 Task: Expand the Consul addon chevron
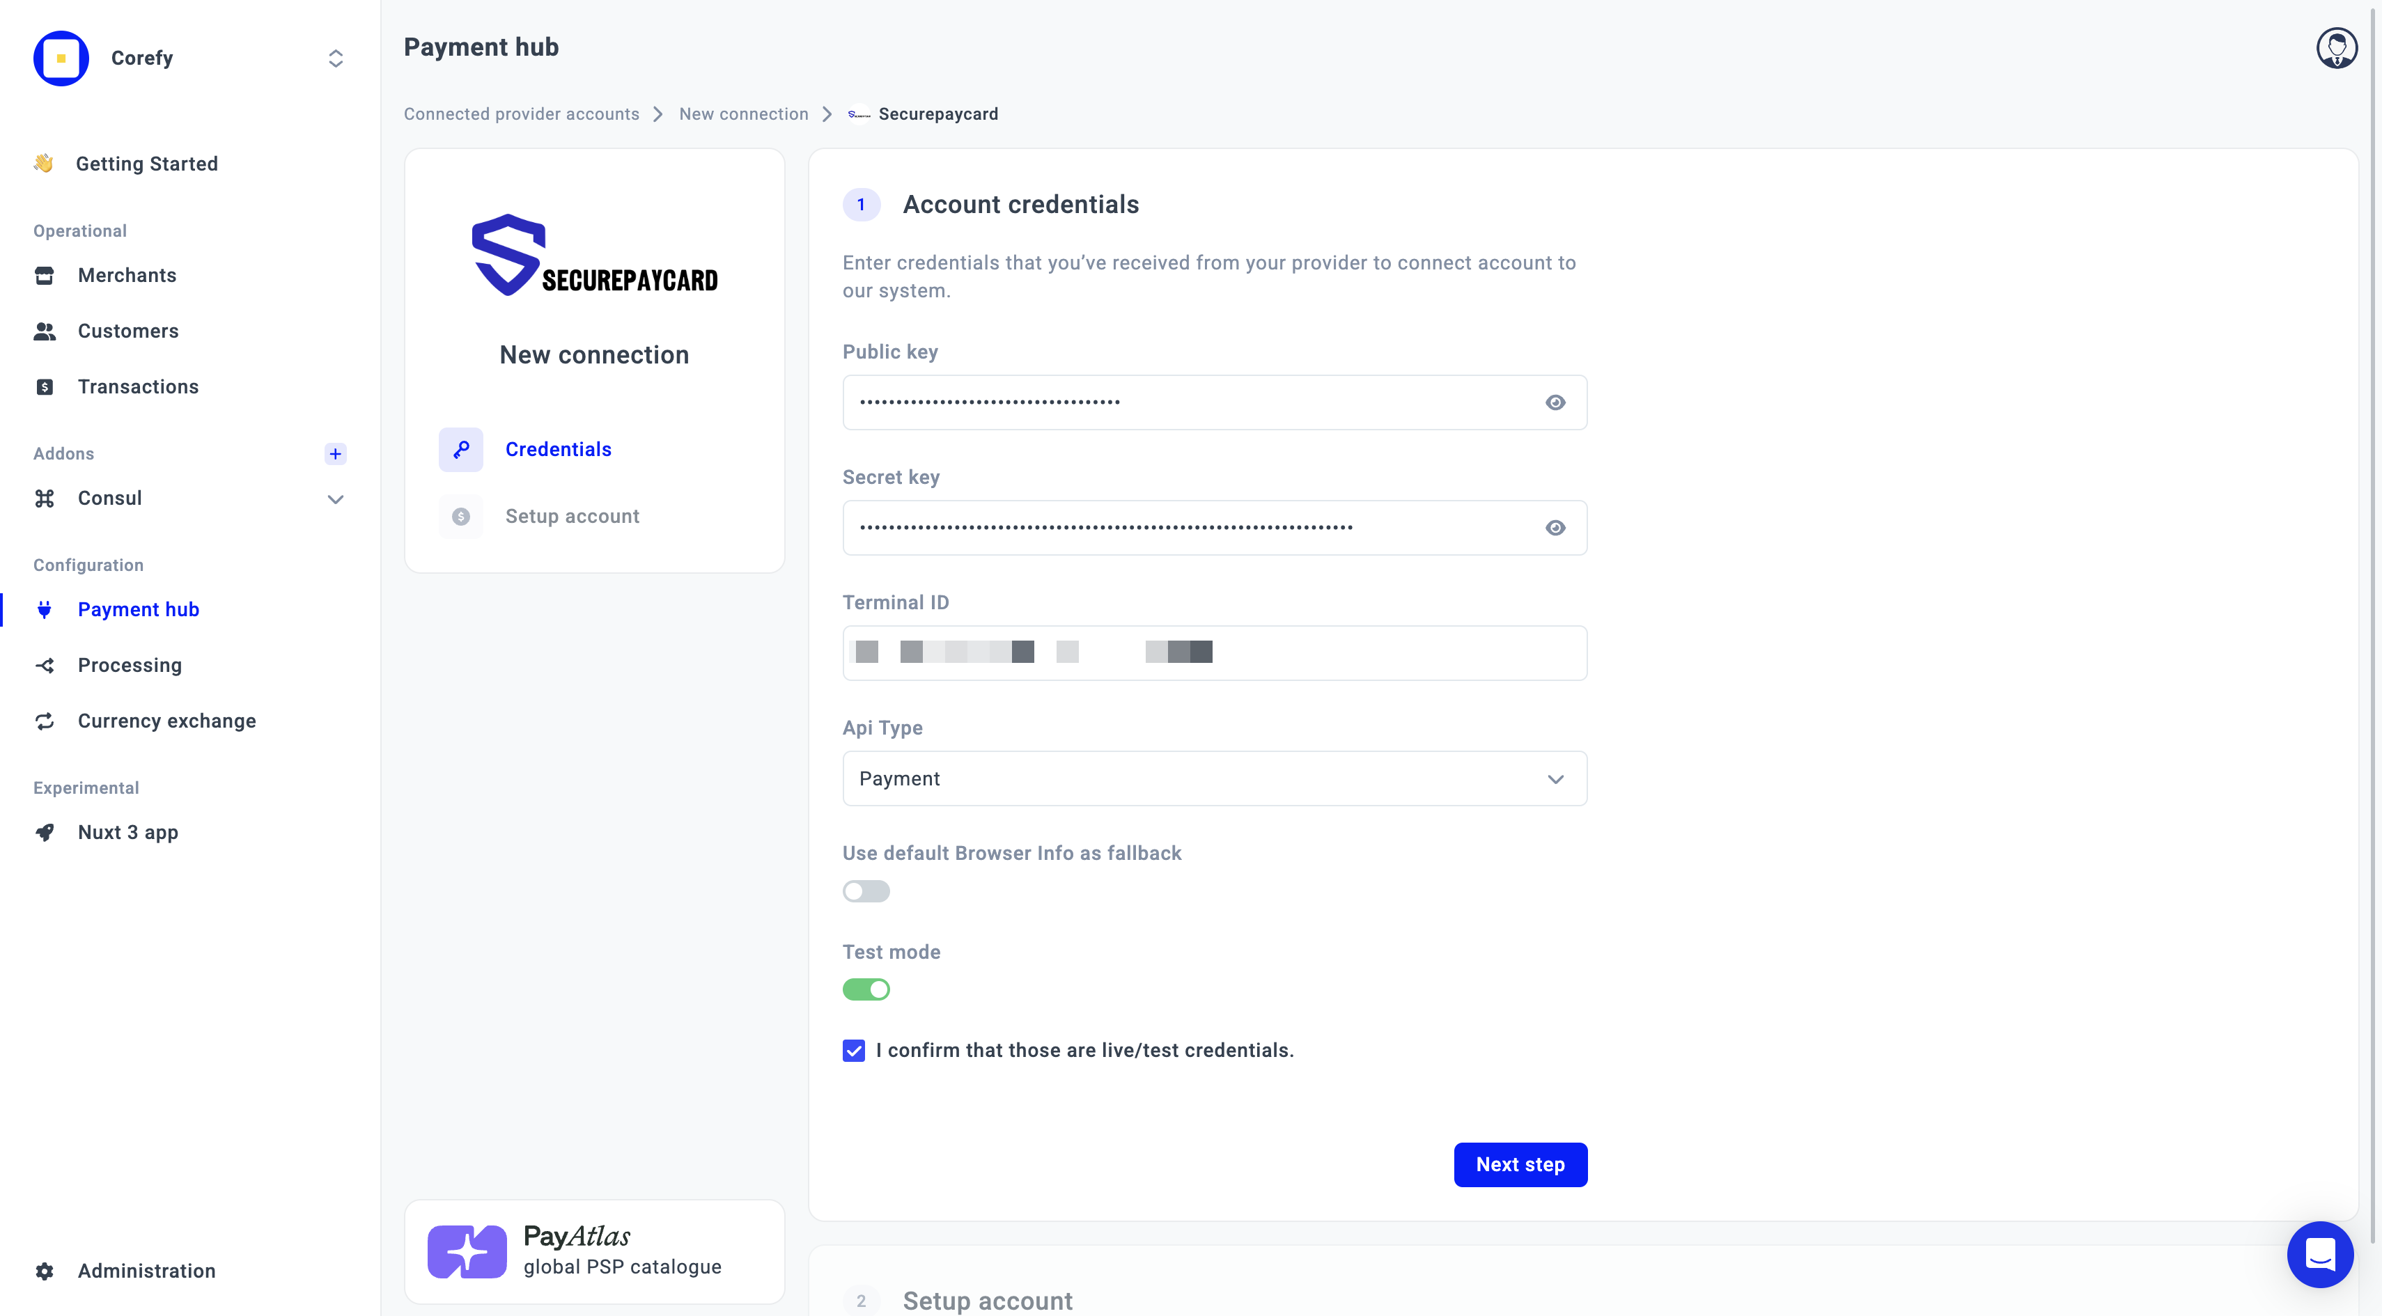pyautogui.click(x=336, y=499)
